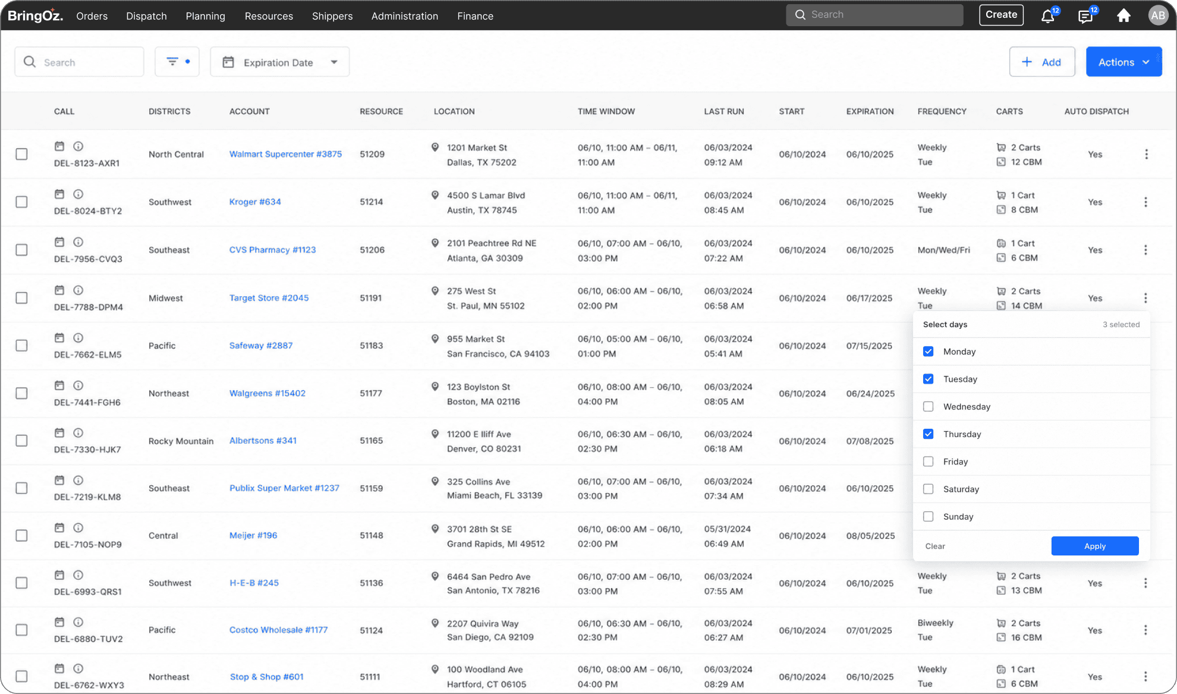Uncheck Thursday in Select days
The image size is (1177, 694).
coord(928,434)
